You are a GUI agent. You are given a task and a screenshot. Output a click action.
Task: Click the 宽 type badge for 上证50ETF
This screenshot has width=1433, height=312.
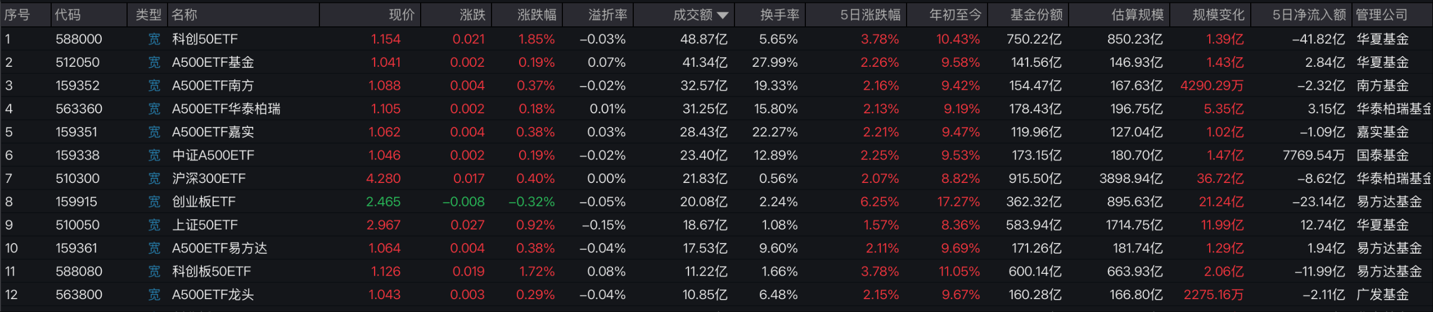point(154,225)
